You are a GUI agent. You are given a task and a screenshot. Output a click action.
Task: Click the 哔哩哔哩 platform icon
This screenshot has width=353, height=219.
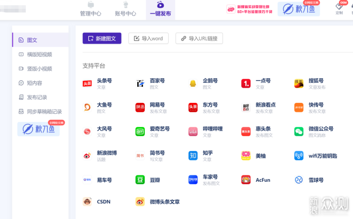click(193, 131)
